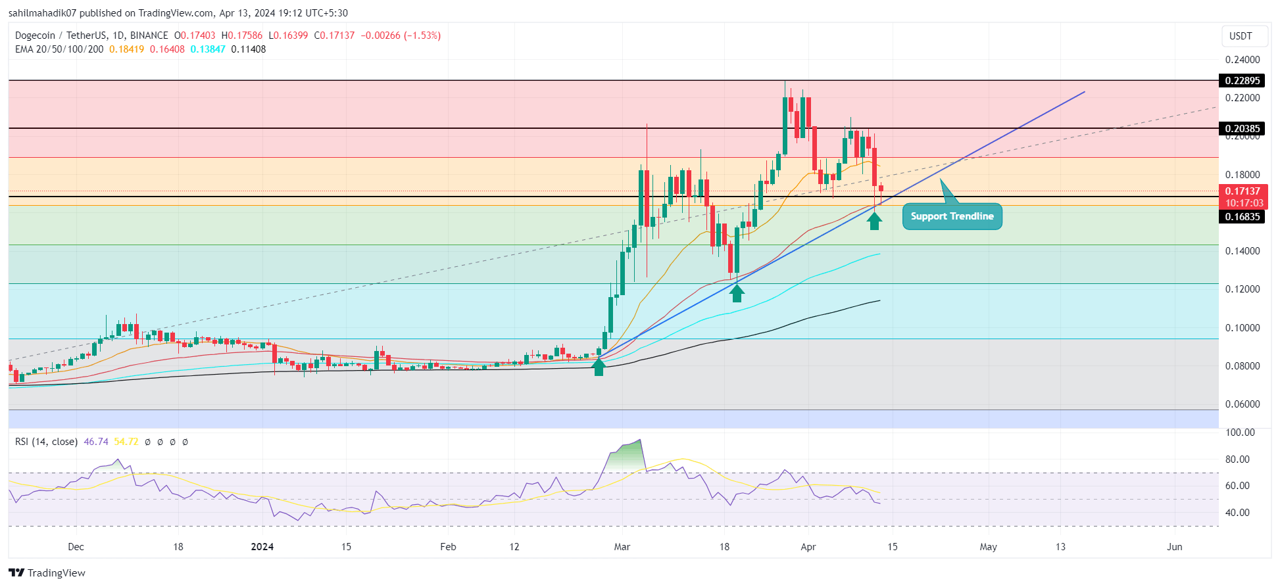The width and height of the screenshot is (1280, 587).
Task: Click the Support Trendline callout label
Action: coord(952,216)
